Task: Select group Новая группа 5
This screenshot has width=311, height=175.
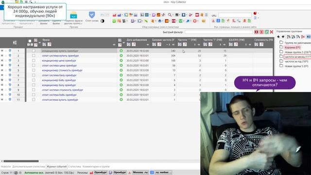Action: pyautogui.click(x=296, y=66)
